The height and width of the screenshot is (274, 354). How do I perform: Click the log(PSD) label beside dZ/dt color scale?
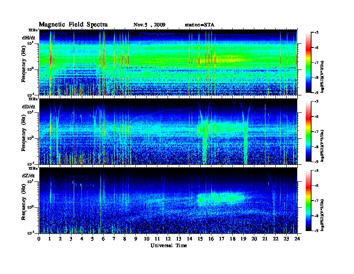tap(323, 215)
